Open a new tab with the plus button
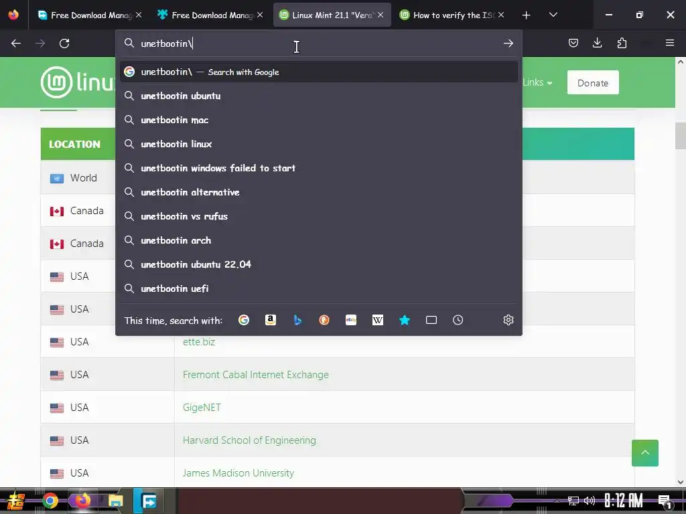 (x=527, y=15)
